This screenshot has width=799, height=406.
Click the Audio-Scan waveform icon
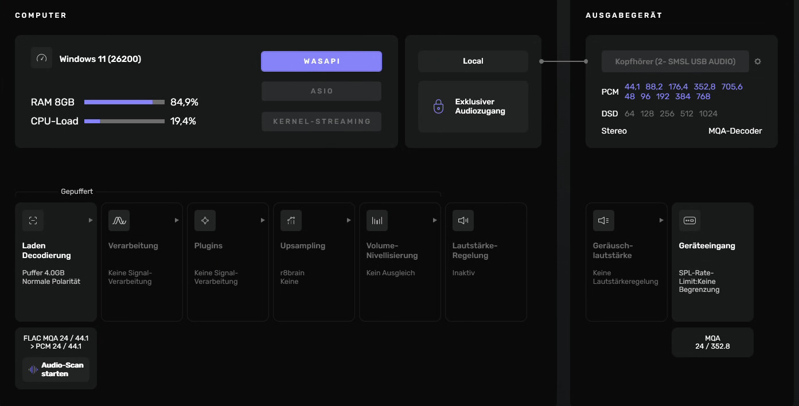[x=33, y=369]
